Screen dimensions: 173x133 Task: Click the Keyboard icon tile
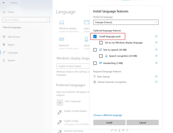point(61,39)
